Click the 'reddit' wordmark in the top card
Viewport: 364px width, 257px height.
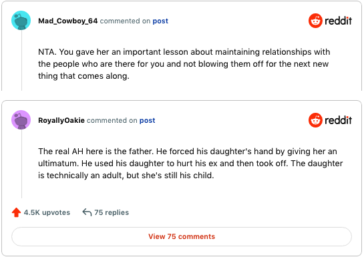[338, 21]
